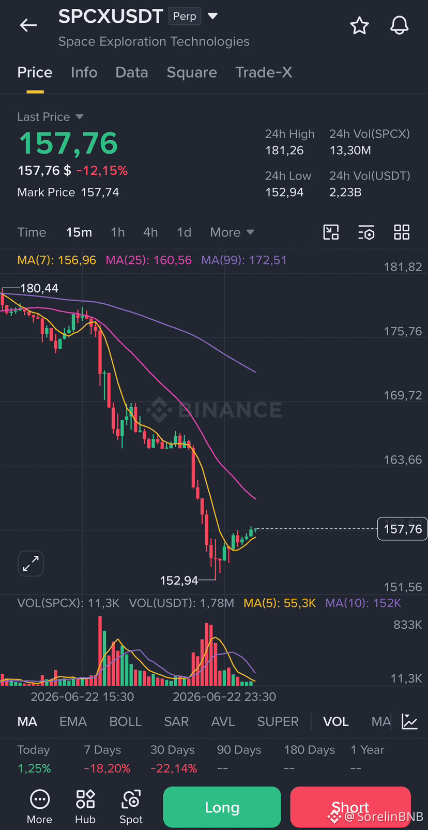Image resolution: width=428 pixels, height=830 pixels.
Task: Tap the VOL(USDT): 1,78M readout
Action: (181, 603)
